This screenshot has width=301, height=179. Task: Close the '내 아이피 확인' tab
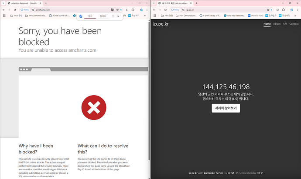click(191, 3)
